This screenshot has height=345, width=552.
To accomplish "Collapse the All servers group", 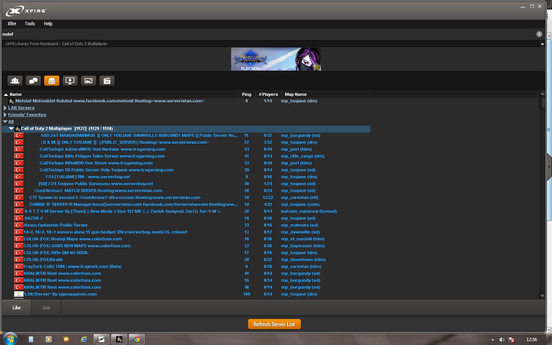I will tap(5, 122).
